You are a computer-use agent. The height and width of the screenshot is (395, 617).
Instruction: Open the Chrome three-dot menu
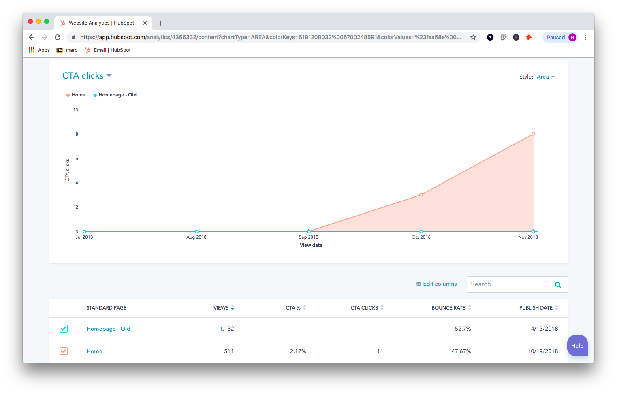[585, 37]
